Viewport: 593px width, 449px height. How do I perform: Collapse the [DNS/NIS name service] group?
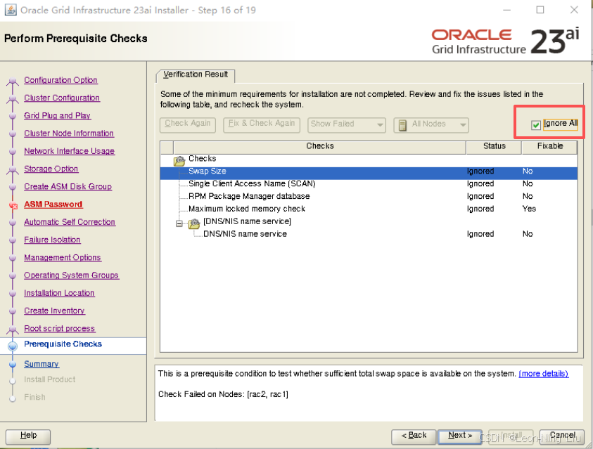click(x=179, y=223)
